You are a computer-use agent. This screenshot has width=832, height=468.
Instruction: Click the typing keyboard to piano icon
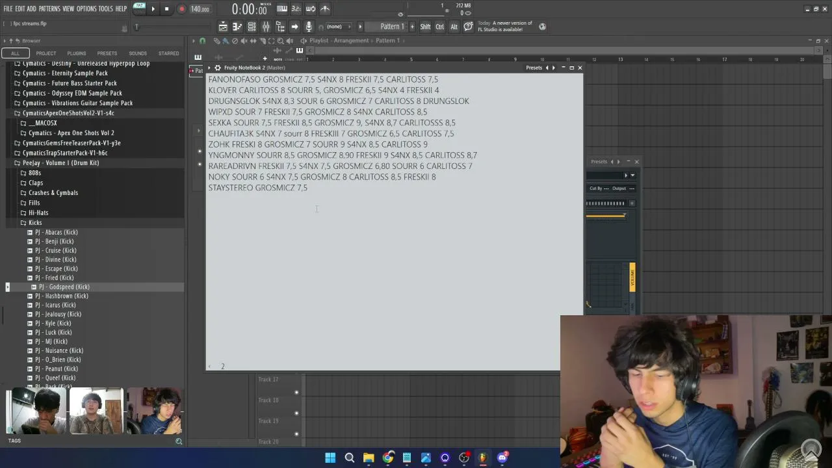282,9
